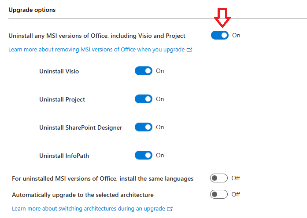Turn off the Uninstall Project toggle
This screenshot has height=218, width=307.
(x=143, y=99)
